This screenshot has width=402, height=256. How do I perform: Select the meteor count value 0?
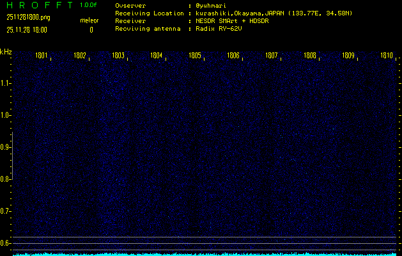point(91,29)
